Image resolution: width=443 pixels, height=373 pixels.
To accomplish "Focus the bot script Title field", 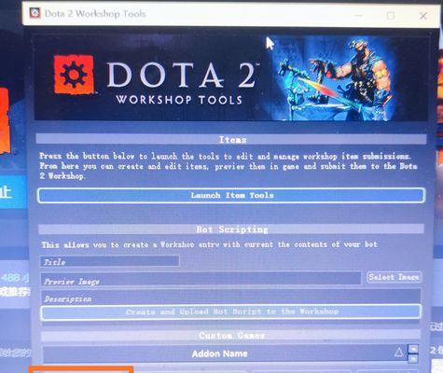I will pyautogui.click(x=110, y=261).
